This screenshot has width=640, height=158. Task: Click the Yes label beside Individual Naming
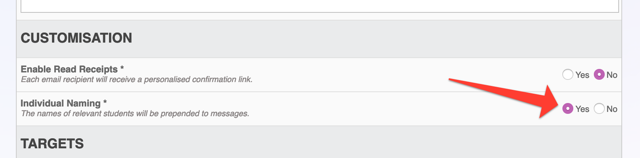(582, 109)
